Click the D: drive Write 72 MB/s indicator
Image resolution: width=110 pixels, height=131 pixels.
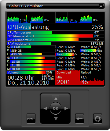click(x=91, y=50)
